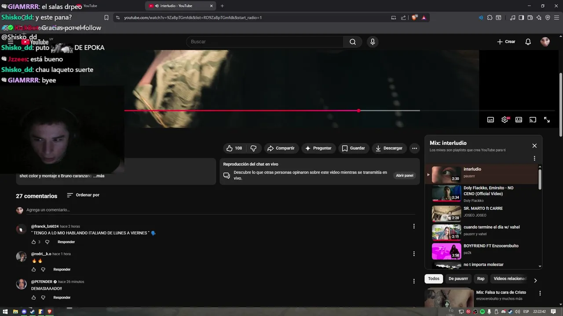563x316 pixels.
Task: Enter fullscreen on the video player
Action: [547, 119]
